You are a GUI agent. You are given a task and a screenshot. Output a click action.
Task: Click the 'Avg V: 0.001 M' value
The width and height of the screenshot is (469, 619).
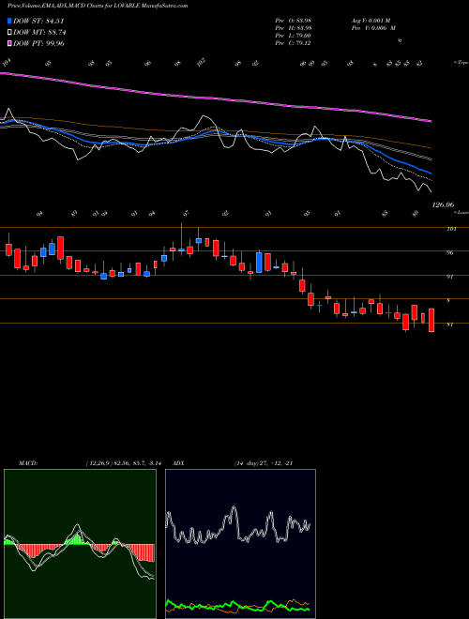pos(371,21)
